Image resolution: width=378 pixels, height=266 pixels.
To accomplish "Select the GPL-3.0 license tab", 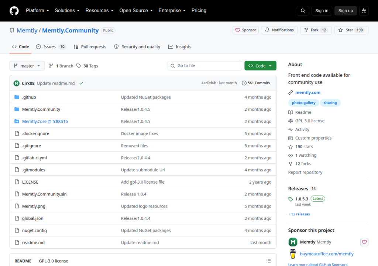I will click(54, 261).
